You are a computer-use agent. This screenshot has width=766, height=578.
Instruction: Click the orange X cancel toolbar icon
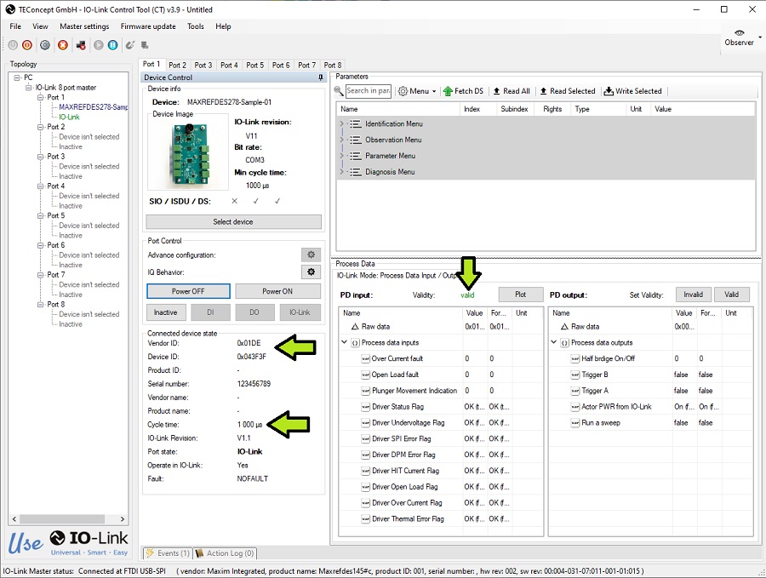point(62,45)
